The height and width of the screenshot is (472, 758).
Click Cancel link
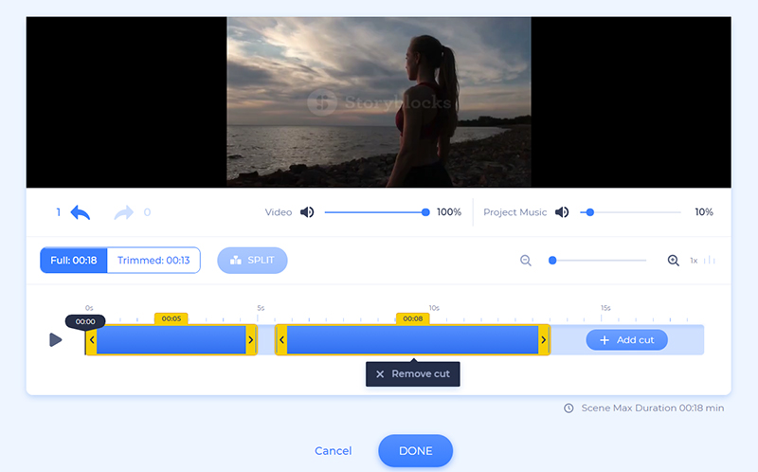tap(333, 451)
